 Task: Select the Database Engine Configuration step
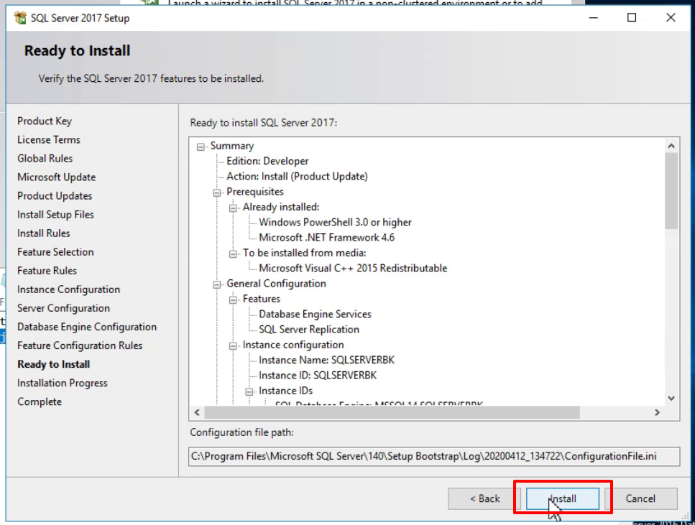(87, 327)
